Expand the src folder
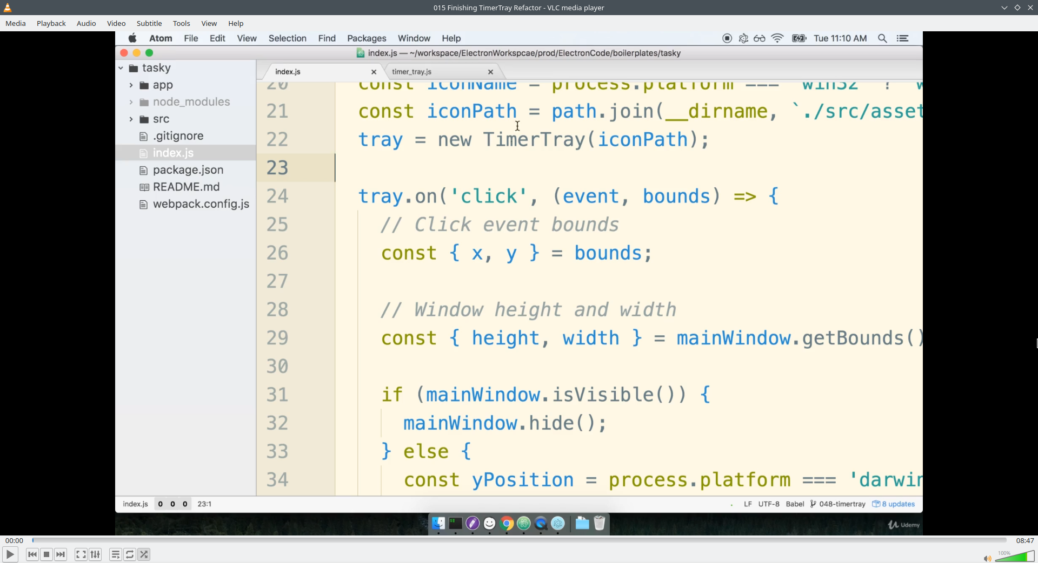Image resolution: width=1038 pixels, height=563 pixels. click(x=131, y=119)
